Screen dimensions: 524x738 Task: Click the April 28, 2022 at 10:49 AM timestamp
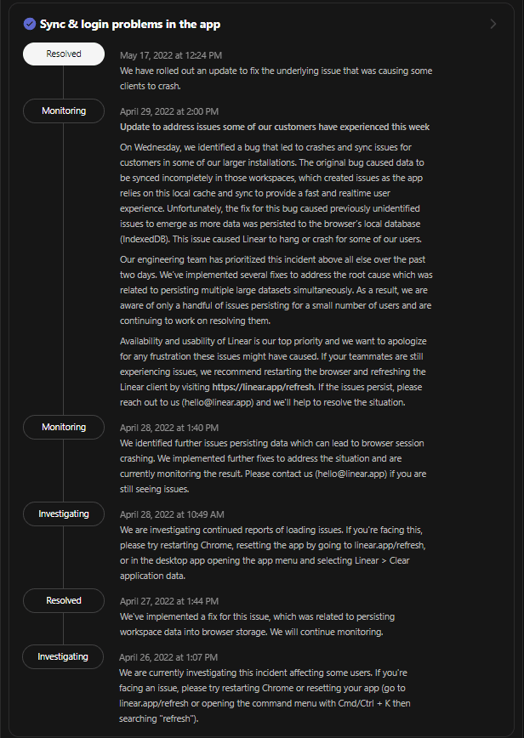[172, 514]
